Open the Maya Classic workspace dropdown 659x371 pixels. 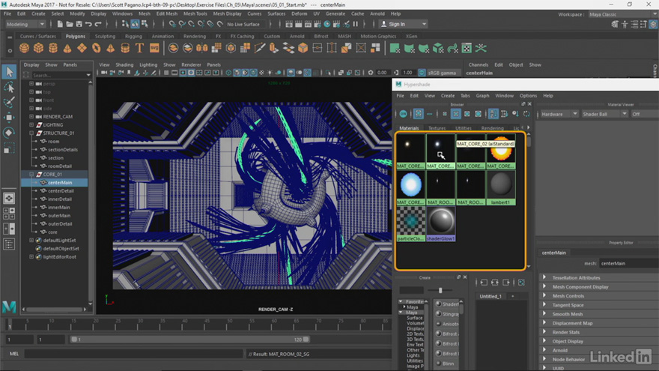tap(623, 14)
